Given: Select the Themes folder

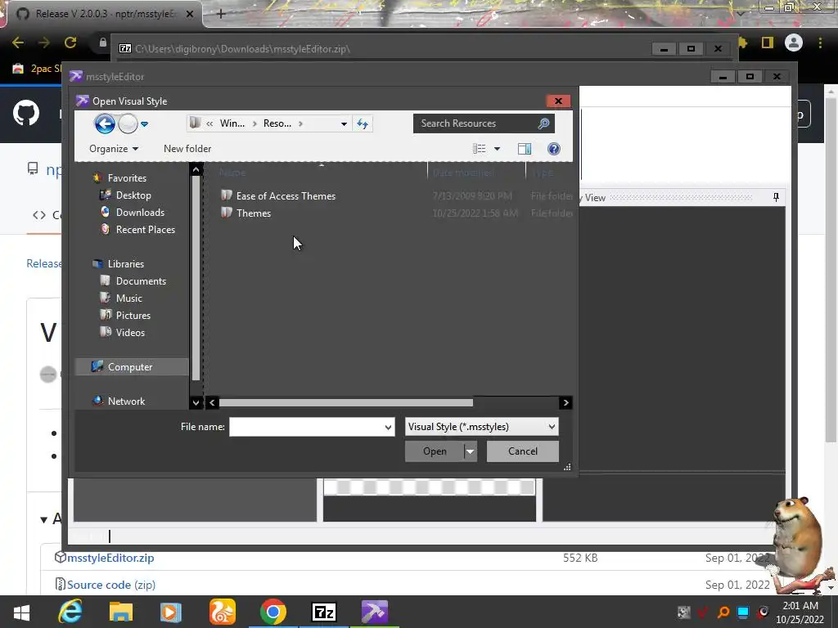Looking at the screenshot, I should [x=254, y=213].
